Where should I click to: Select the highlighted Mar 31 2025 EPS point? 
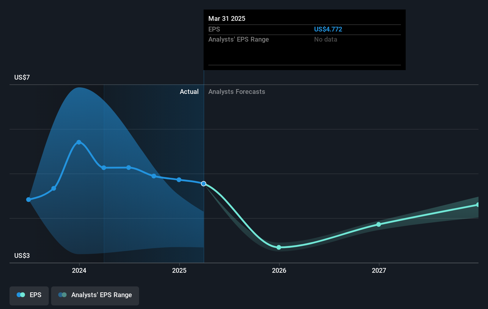pyautogui.click(x=204, y=184)
